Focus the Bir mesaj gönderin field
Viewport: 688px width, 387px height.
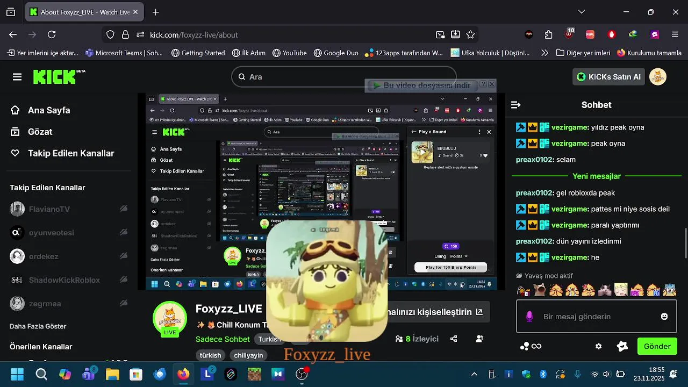pyautogui.click(x=597, y=317)
